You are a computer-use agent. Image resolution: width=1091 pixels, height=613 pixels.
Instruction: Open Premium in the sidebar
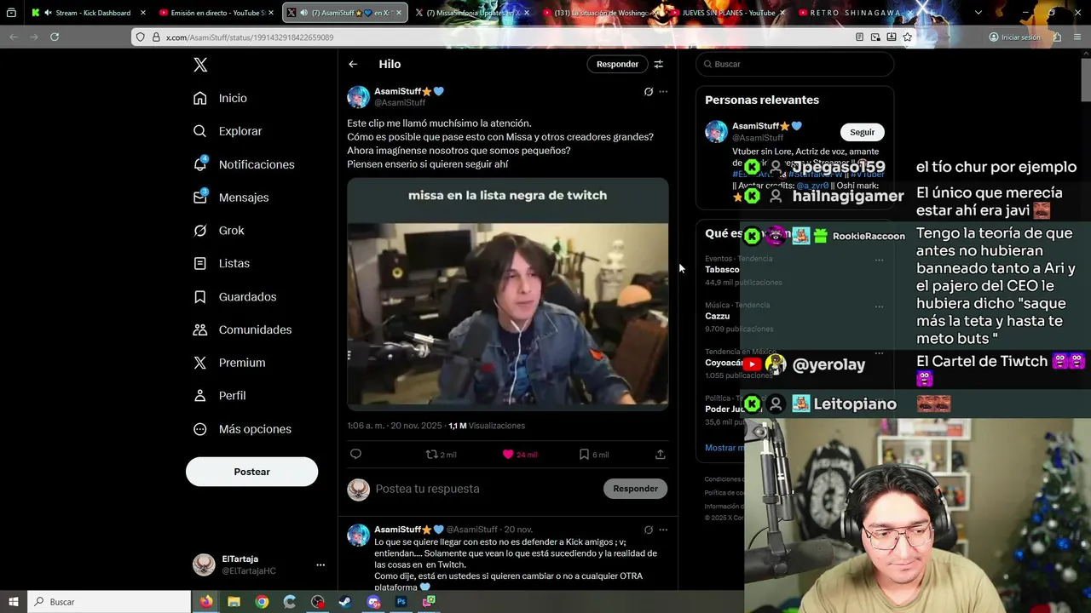pyautogui.click(x=228, y=363)
